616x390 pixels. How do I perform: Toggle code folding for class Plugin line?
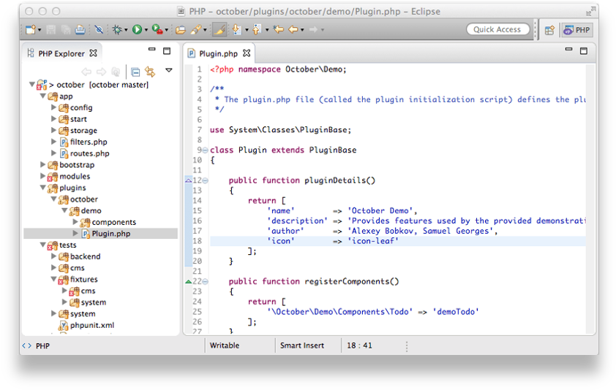[x=205, y=150]
